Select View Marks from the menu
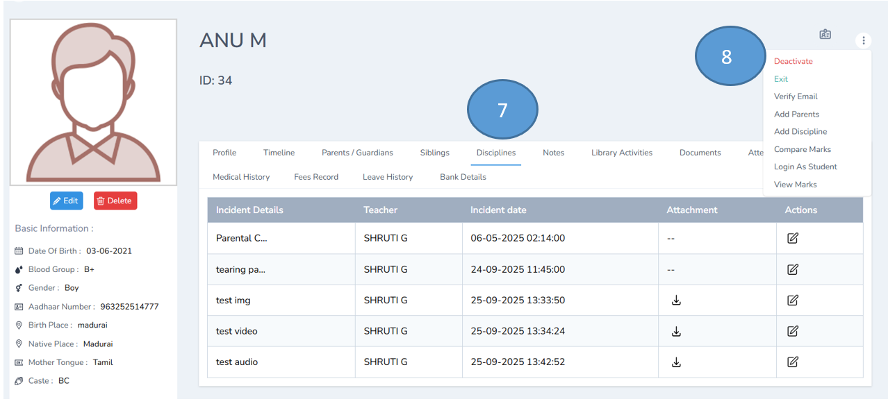 coord(795,184)
